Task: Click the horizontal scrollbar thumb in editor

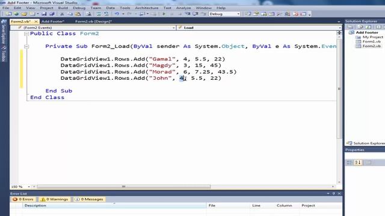Action: coord(124,187)
